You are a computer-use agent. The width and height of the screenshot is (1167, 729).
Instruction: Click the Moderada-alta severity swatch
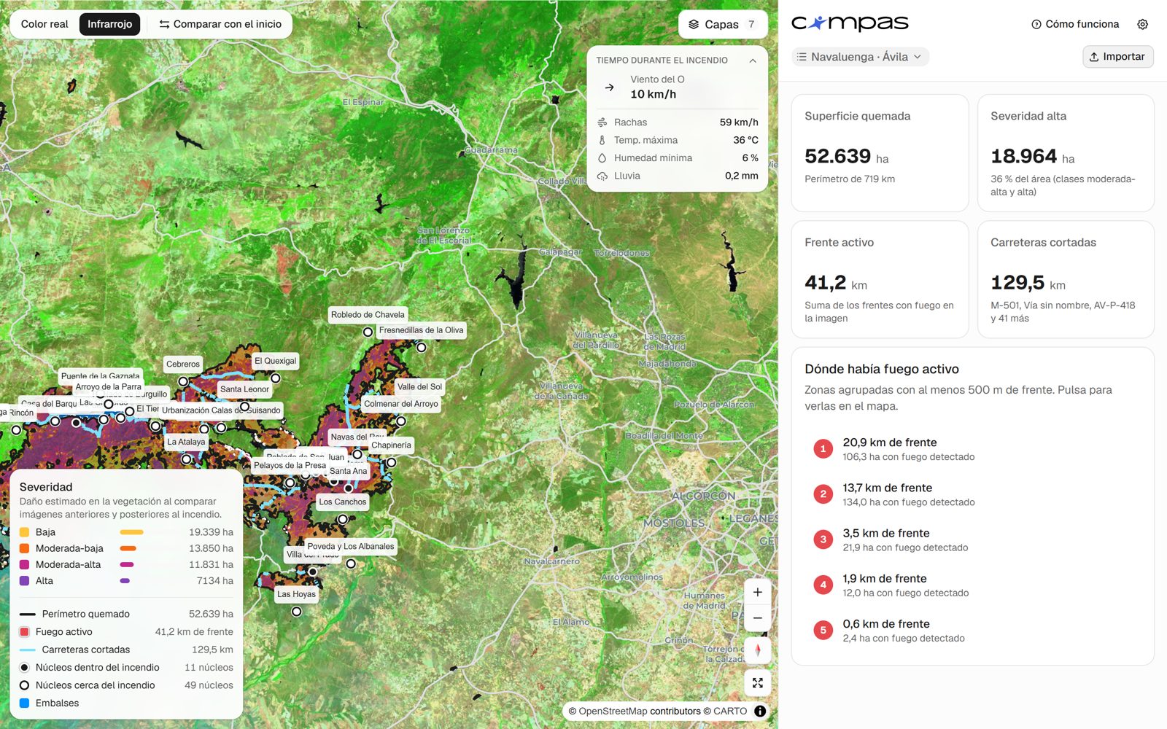[x=24, y=564]
